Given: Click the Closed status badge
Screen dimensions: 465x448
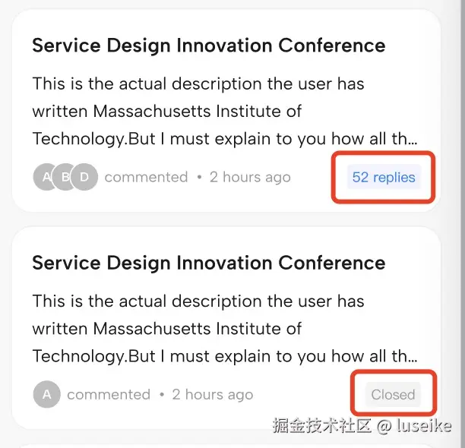Looking at the screenshot, I should pos(393,395).
